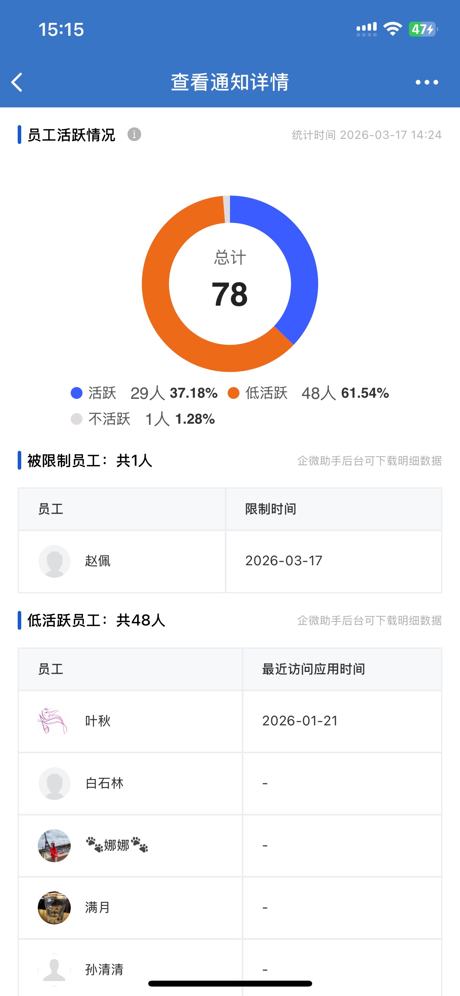
Task: Tap 叶秋's sketch avatar
Action: coord(53,721)
